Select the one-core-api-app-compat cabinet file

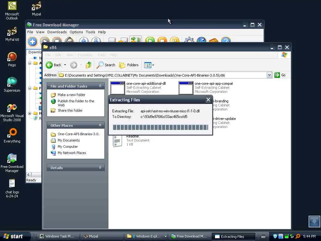coord(206,88)
